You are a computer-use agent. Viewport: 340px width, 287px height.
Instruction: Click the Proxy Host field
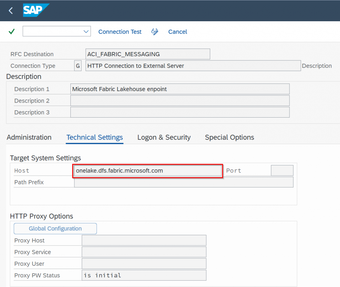click(144, 240)
